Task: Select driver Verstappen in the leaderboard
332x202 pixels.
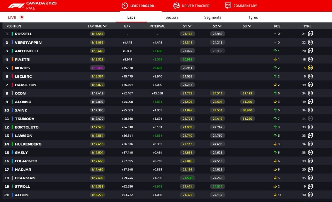Action: point(28,42)
